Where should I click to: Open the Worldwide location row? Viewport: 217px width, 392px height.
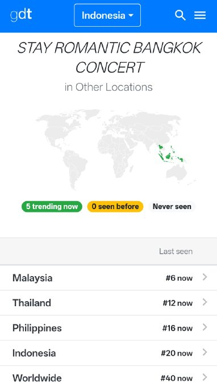tap(108, 378)
